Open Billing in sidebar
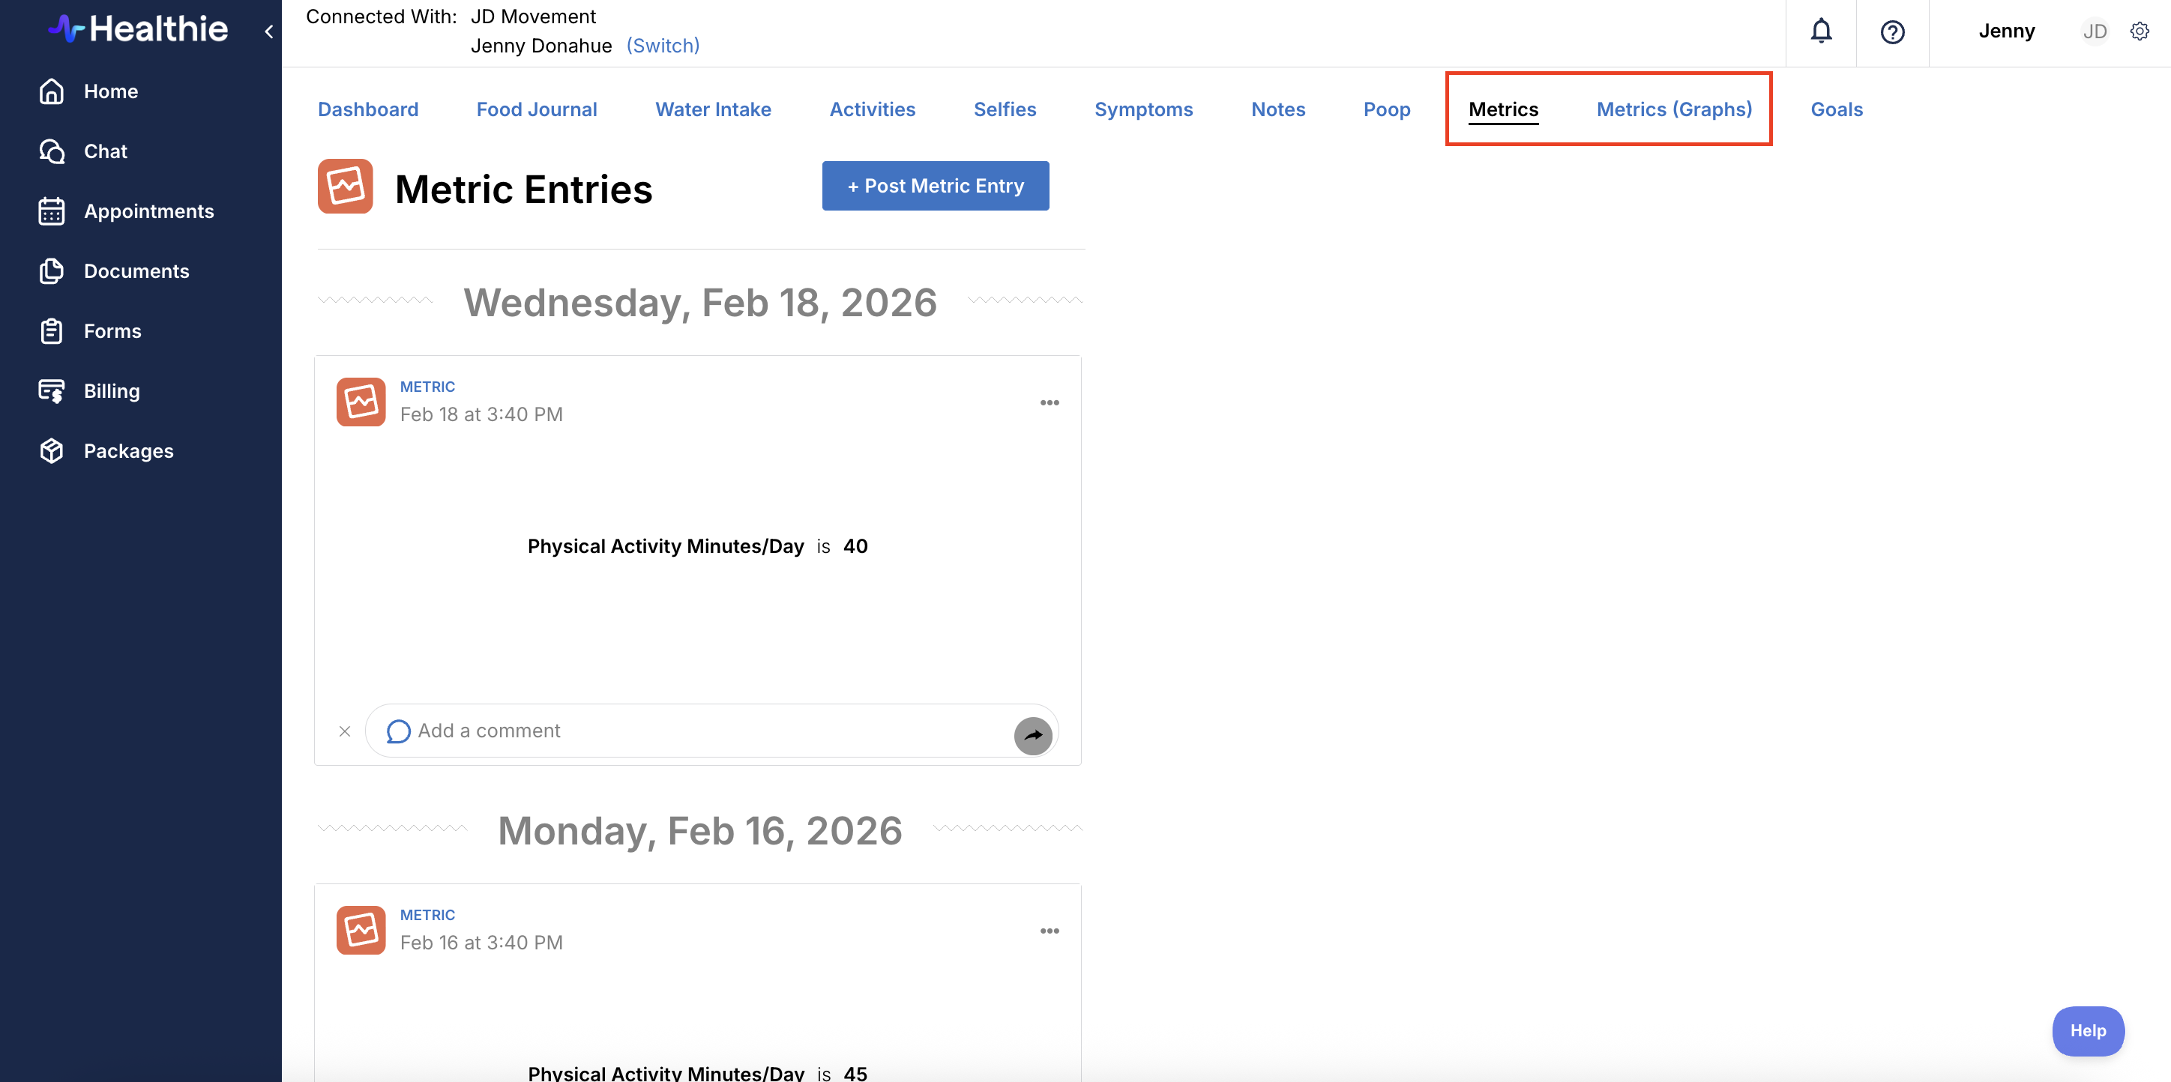The width and height of the screenshot is (2171, 1082). 111,391
